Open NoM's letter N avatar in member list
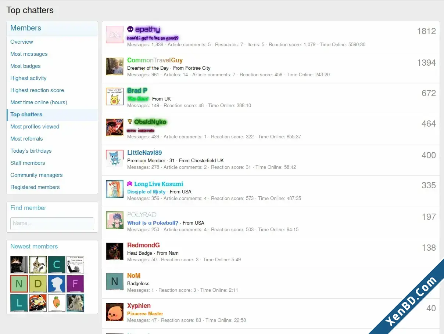444x334 pixels. tap(115, 282)
